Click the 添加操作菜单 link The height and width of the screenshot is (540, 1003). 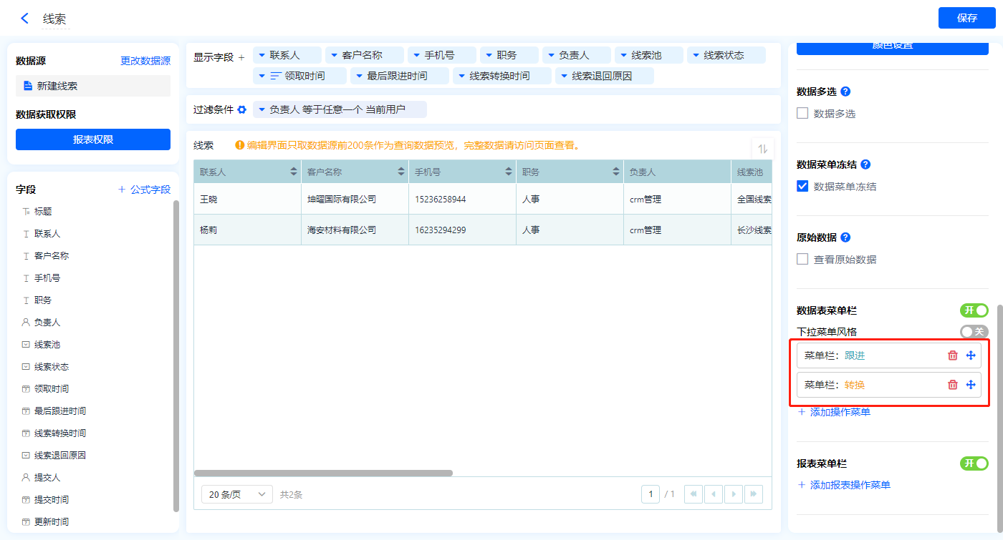pos(834,412)
